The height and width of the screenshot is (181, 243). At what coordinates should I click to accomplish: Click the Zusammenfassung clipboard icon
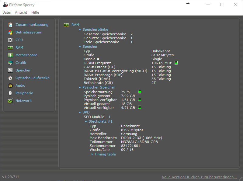click(x=10, y=25)
